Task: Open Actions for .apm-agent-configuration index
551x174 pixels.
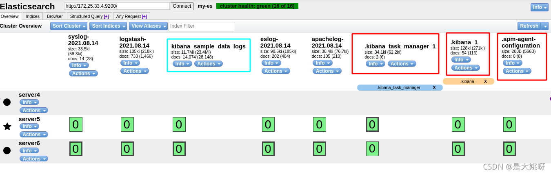Action: pyautogui.click(x=517, y=71)
